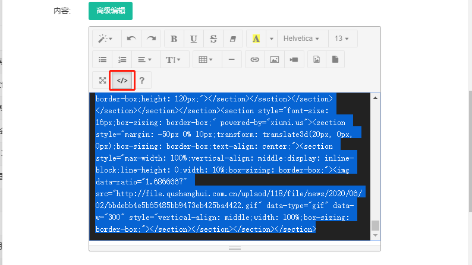Apply the yellow highlight color A button

[256, 39]
